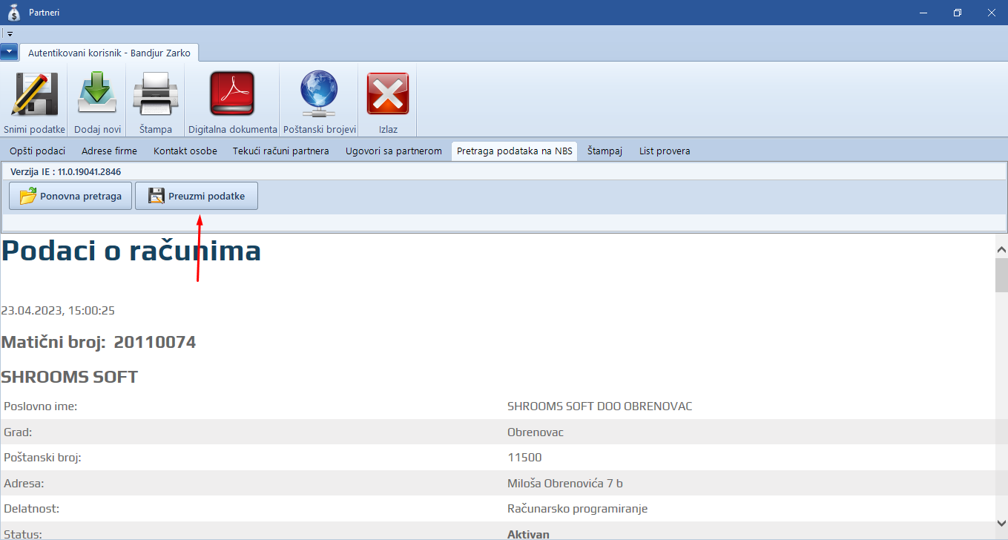Open Digitalna dokumenta PDF icon
The height and width of the screenshot is (540, 1008).
[232, 93]
